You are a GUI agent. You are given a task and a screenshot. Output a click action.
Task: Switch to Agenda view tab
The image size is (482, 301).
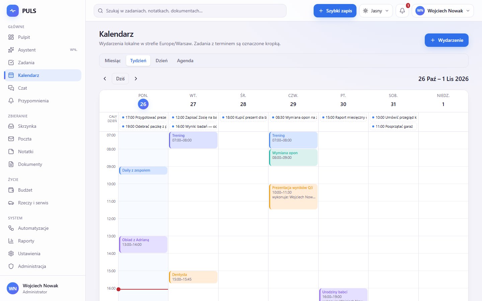click(185, 61)
